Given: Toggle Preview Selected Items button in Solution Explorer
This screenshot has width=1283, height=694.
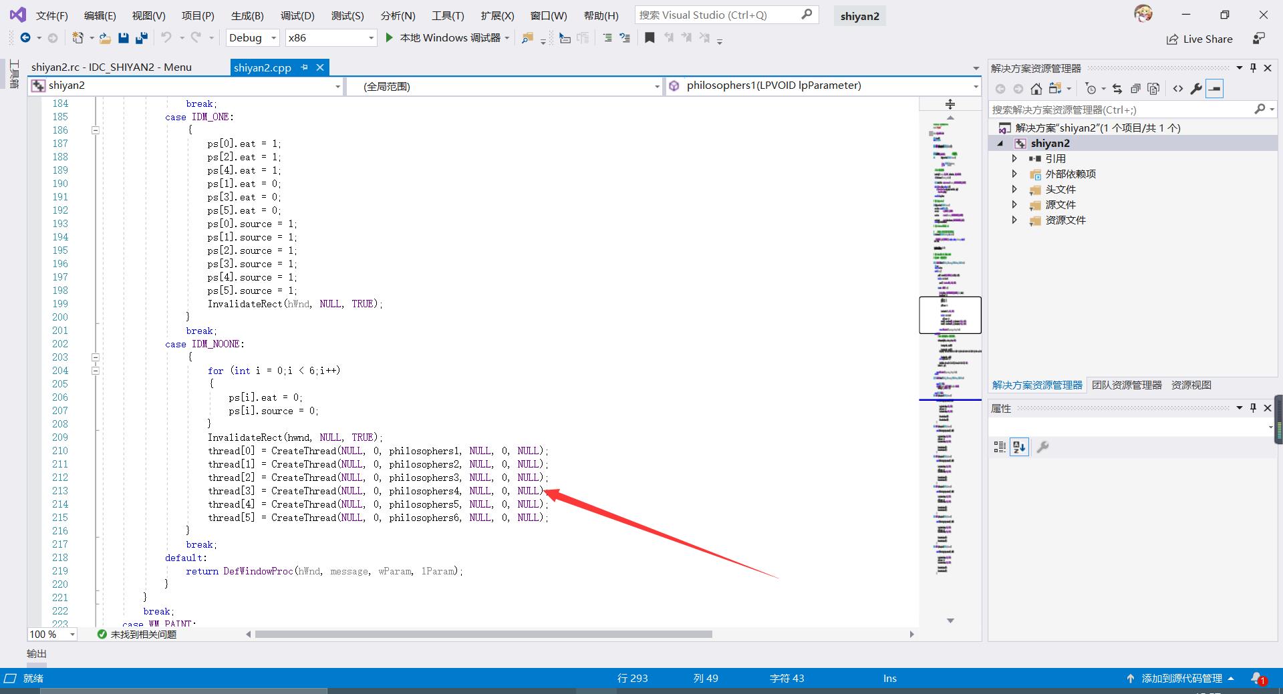Looking at the screenshot, I should (1215, 88).
